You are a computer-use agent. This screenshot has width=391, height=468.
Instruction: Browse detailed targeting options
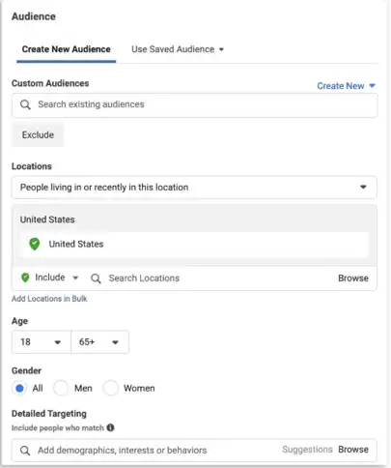pos(353,450)
